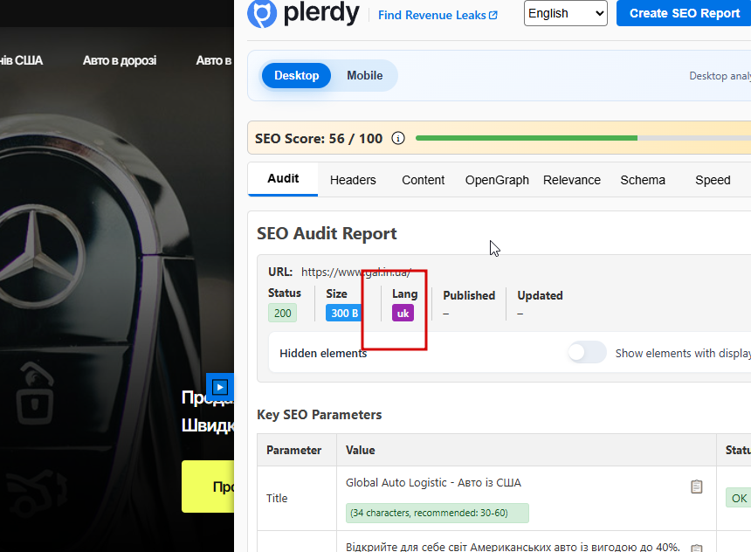
Task: Open the OpenGraph tab
Action: coord(497,180)
